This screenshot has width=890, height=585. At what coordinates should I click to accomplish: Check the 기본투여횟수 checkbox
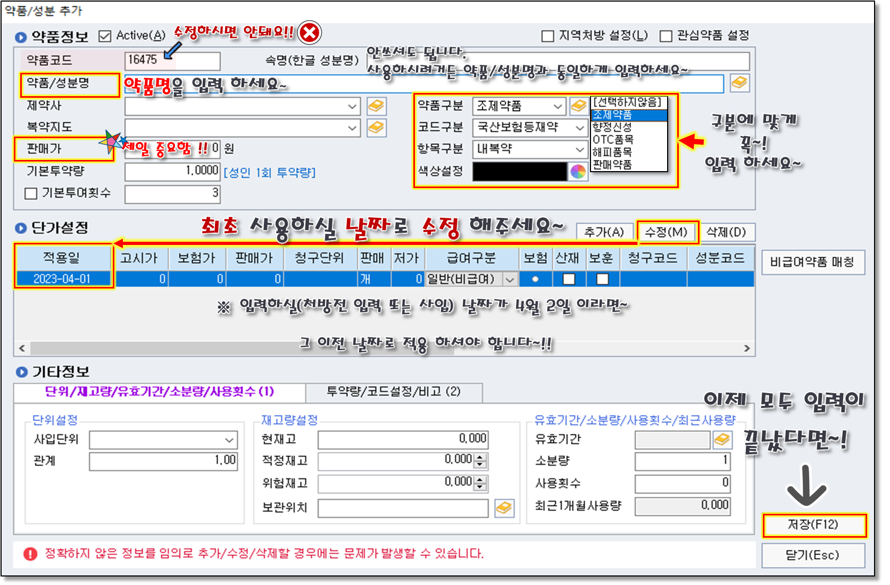(x=31, y=193)
